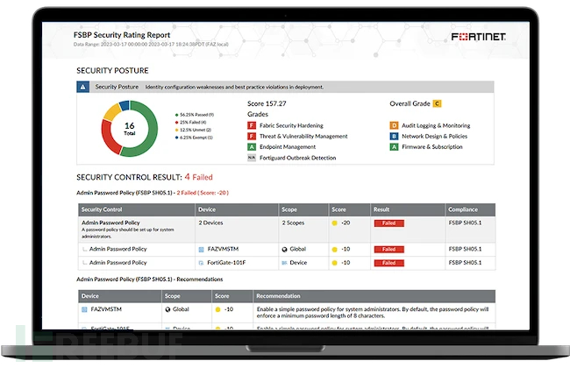Click the A grade badge for Endpoint Management
This screenshot has width=570, height=368.
252,147
